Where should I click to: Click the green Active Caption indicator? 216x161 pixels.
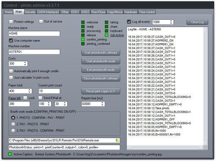tap(10, 154)
